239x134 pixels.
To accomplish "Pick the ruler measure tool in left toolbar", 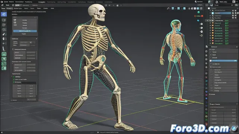I will tap(4, 49).
